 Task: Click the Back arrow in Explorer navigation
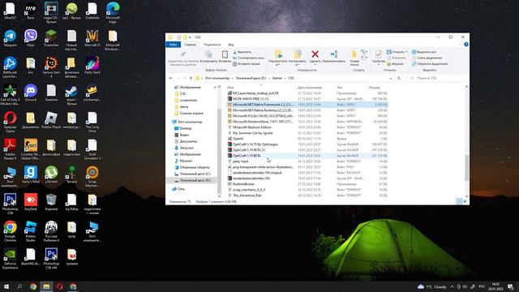(171, 79)
